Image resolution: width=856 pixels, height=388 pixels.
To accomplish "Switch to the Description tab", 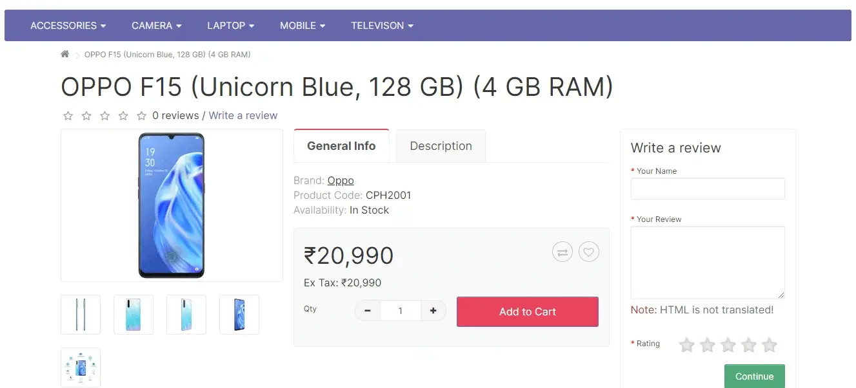I will tap(441, 146).
